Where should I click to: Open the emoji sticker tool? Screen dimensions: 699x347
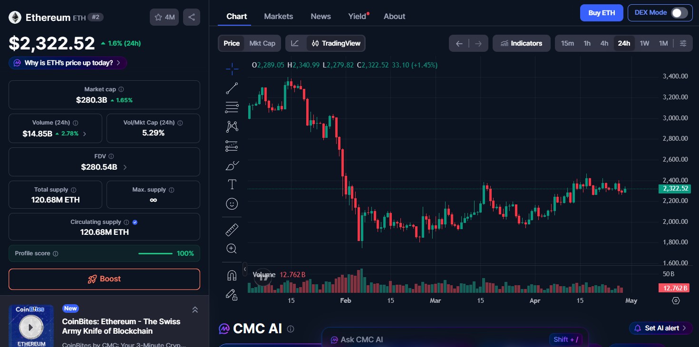click(x=232, y=203)
